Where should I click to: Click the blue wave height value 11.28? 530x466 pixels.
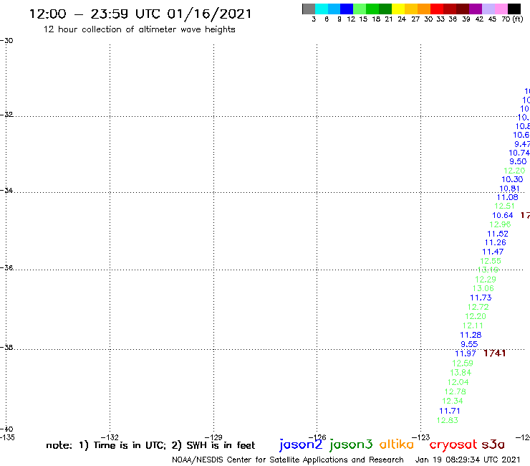[471, 335]
